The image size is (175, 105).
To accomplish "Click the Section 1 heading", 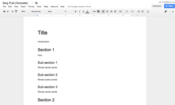I will 46,50.
